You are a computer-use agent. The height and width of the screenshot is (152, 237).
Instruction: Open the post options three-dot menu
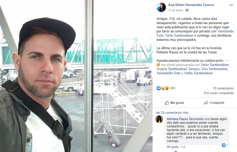[231, 5]
